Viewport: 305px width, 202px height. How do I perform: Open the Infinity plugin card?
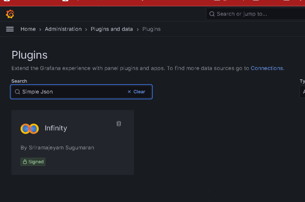[73, 143]
